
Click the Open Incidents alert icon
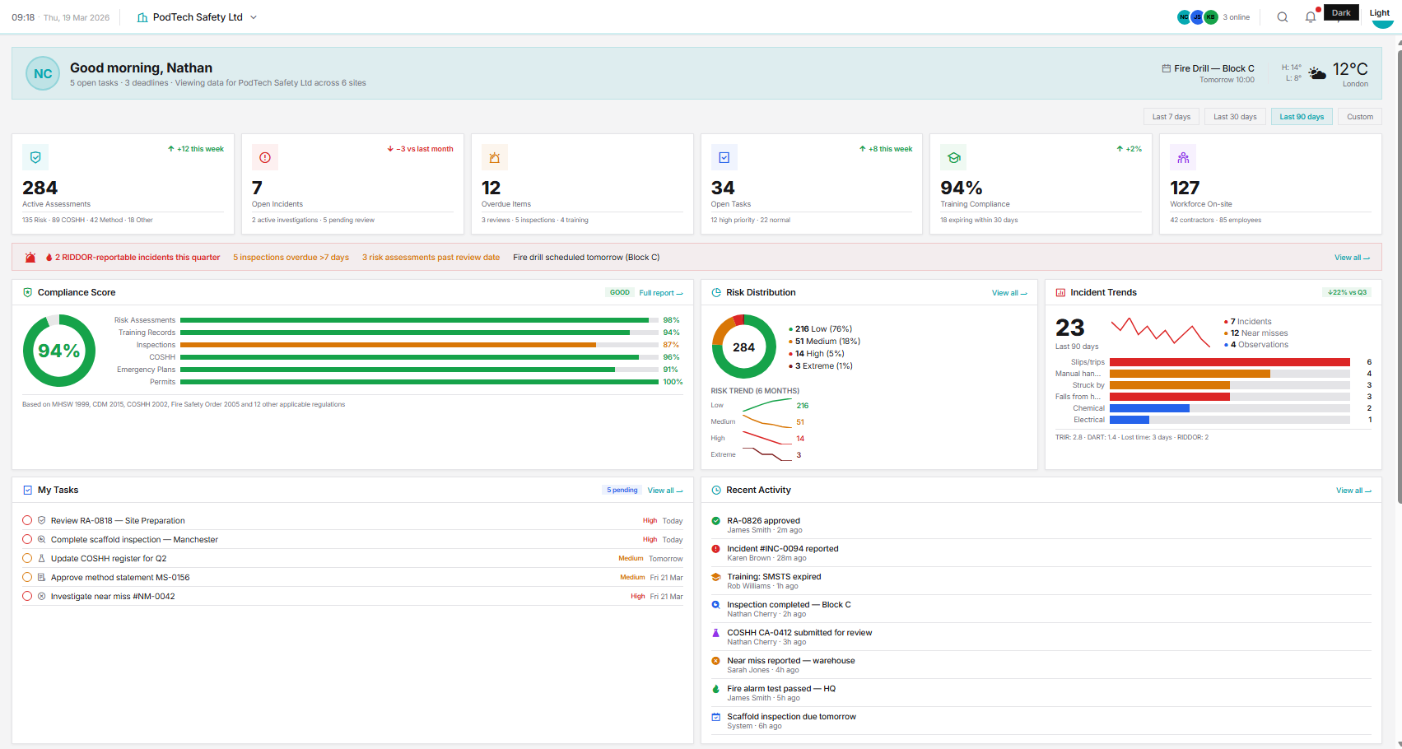pos(264,156)
